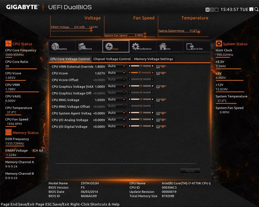259x207 pixels.
Task: Increase CPU Vcore with the right arrow
Action: [153, 73]
